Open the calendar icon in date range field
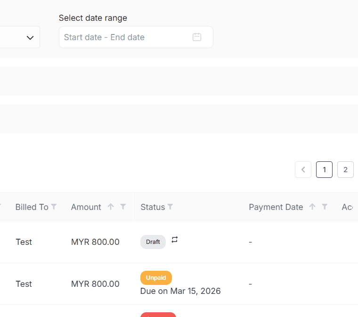358x317 pixels. click(197, 37)
